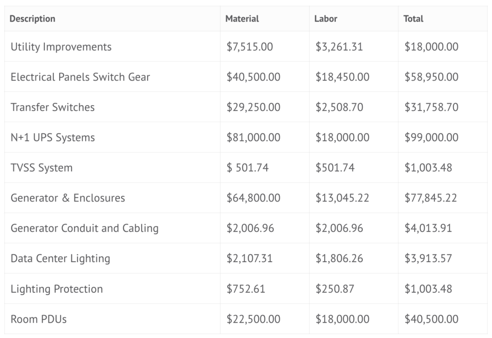Click the Labor column header
Image resolution: width=492 pixels, height=338 pixels.
[x=326, y=19]
